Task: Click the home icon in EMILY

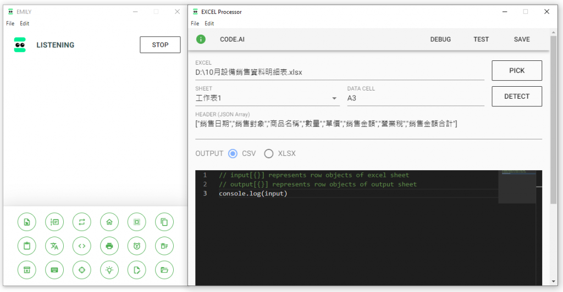Action: (x=109, y=222)
